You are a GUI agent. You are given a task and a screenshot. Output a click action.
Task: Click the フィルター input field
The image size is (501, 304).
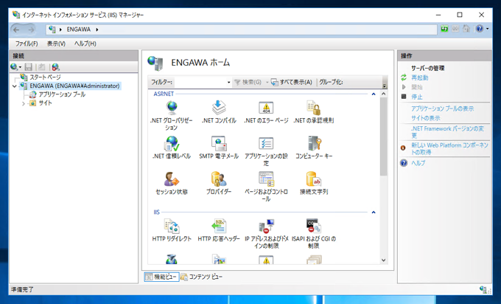pos(200,82)
